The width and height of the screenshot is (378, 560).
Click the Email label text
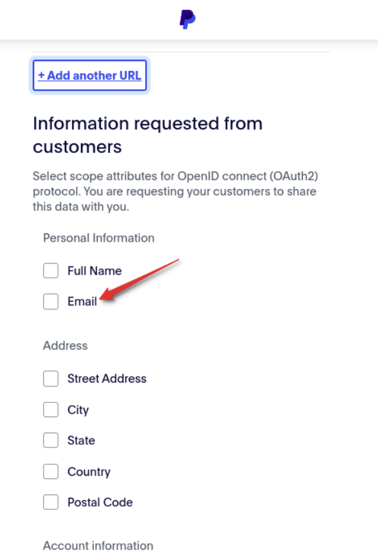coord(82,302)
